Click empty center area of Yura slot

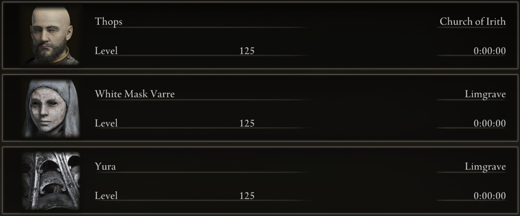[x=371, y=181]
